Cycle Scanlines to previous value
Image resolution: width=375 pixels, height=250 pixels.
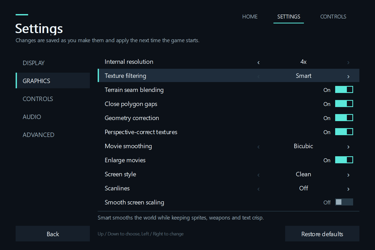(259, 189)
